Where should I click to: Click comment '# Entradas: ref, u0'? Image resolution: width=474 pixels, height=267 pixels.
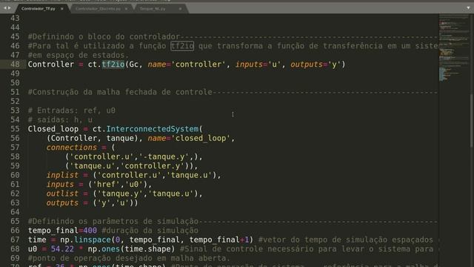72,111
